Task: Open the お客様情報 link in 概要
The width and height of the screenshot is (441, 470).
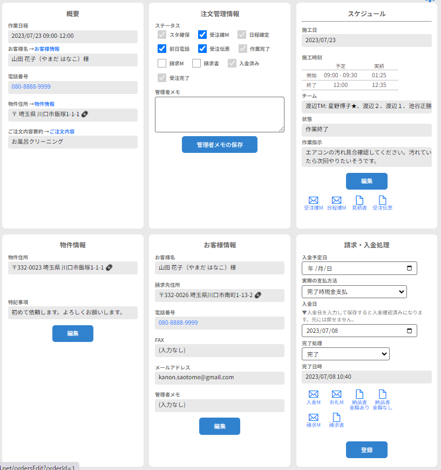Action: (47, 49)
